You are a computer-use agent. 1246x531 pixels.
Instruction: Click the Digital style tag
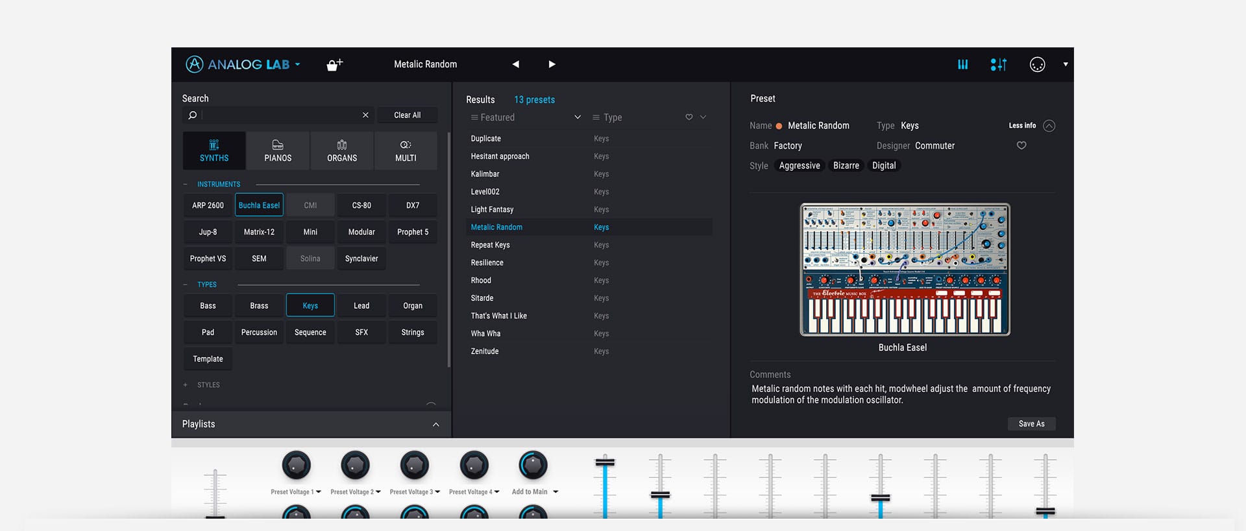point(884,165)
